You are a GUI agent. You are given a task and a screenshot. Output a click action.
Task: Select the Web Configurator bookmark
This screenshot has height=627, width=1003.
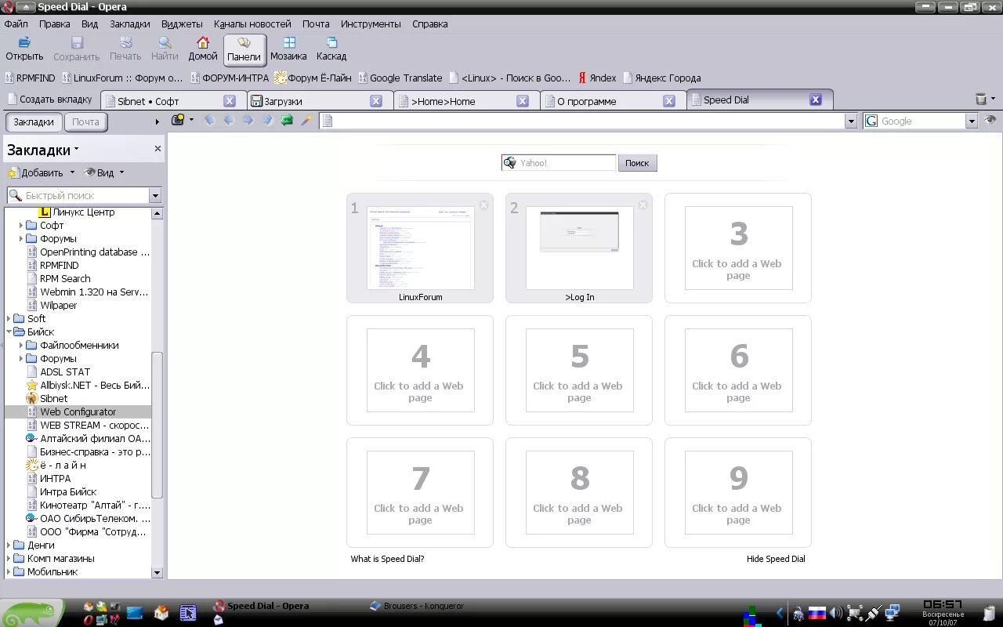coord(78,411)
